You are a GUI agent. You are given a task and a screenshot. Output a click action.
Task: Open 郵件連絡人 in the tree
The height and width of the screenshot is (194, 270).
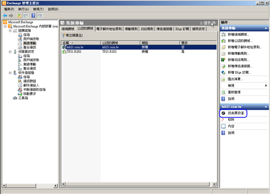(x=31, y=85)
